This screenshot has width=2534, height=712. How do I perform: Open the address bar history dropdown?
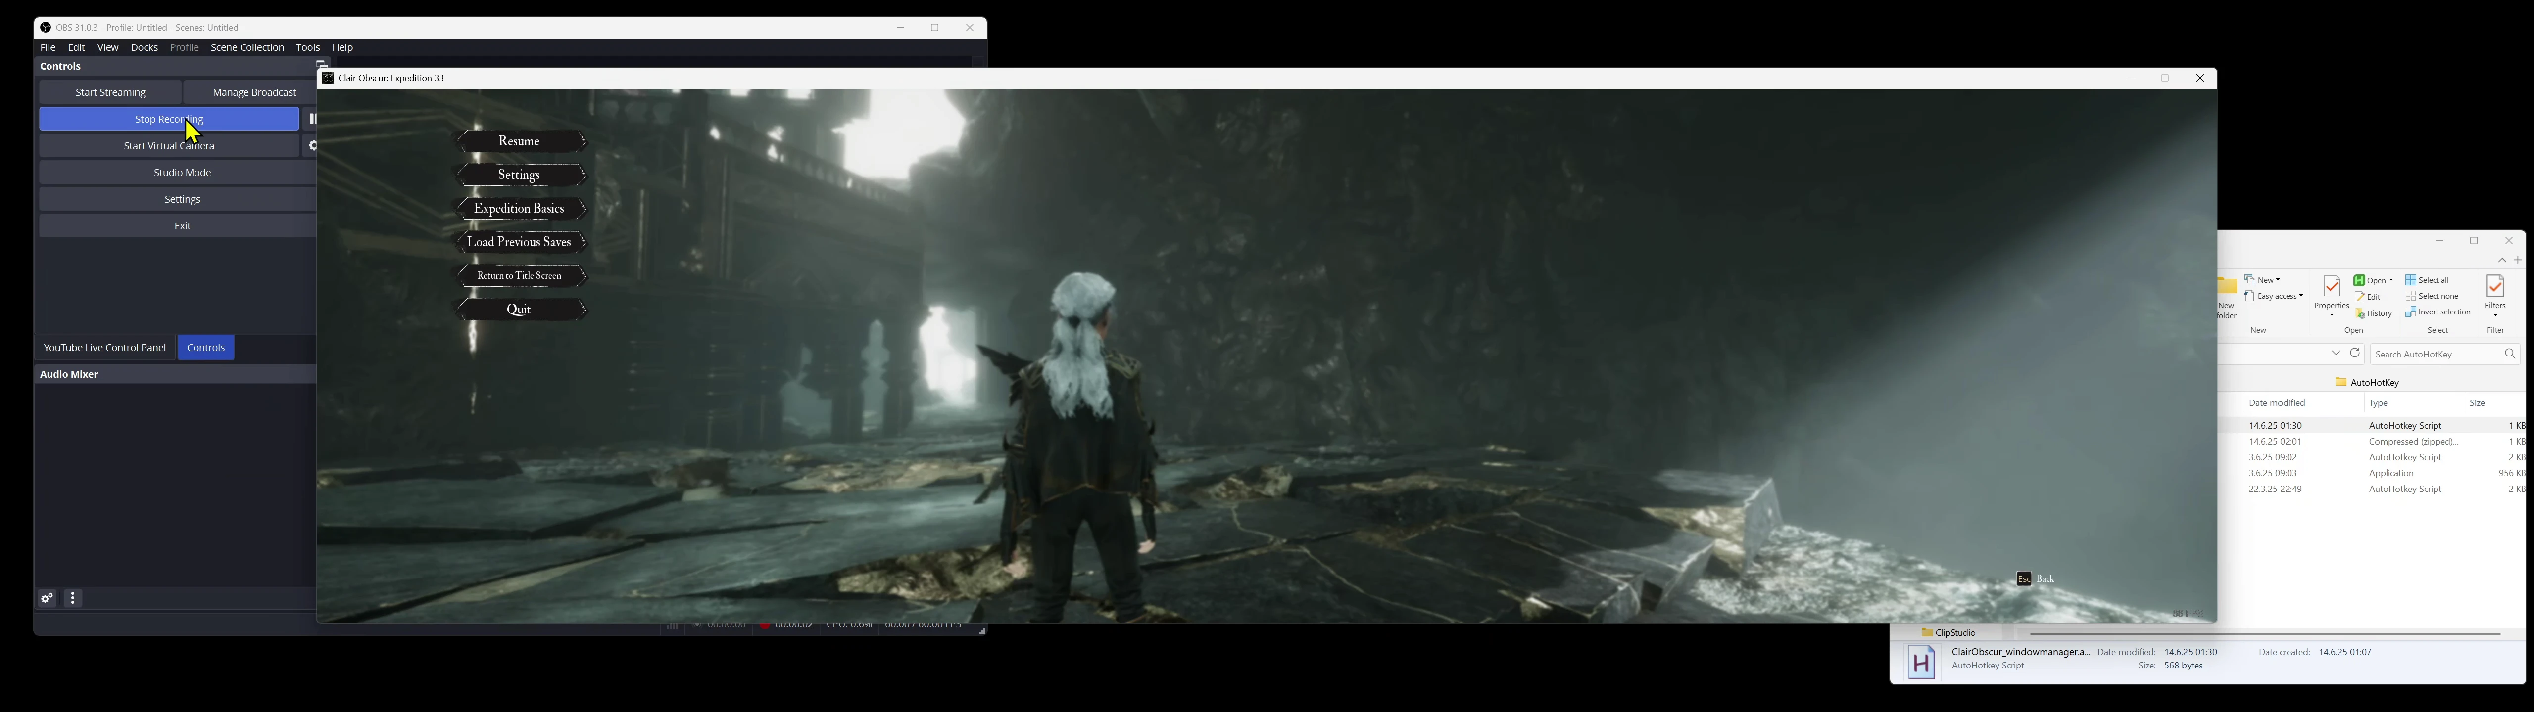(2336, 353)
